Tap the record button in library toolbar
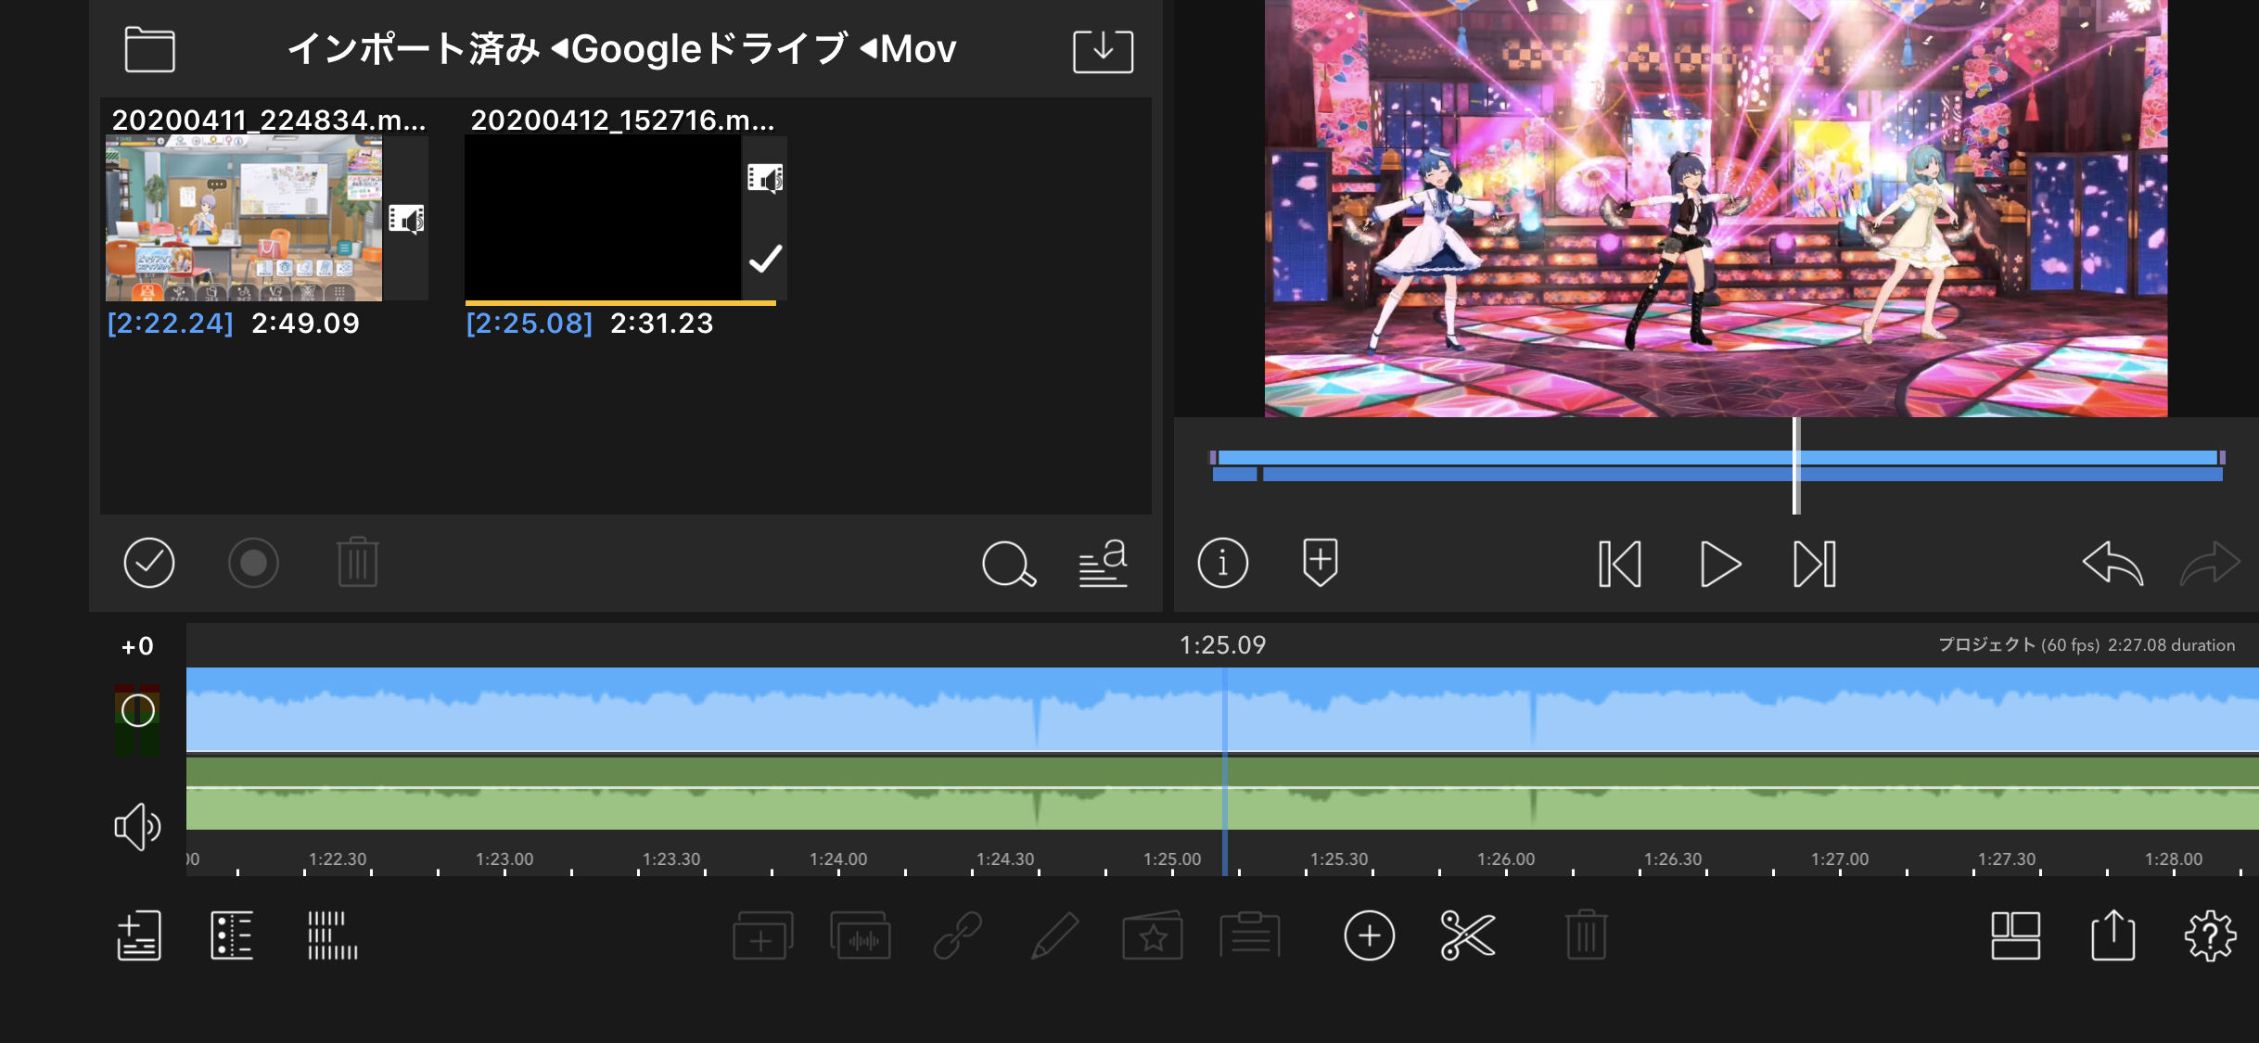The image size is (2259, 1043). [x=253, y=563]
